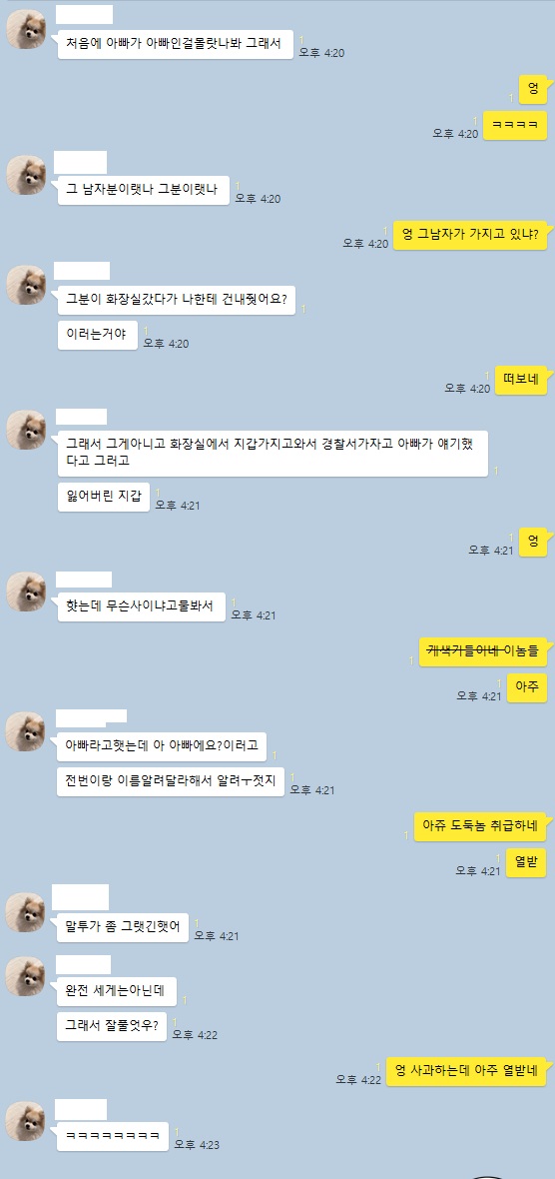The height and width of the screenshot is (1179, 555).
Task: Click the "아쥬 도둑놈 취급하네" bubble
Action: [x=480, y=826]
